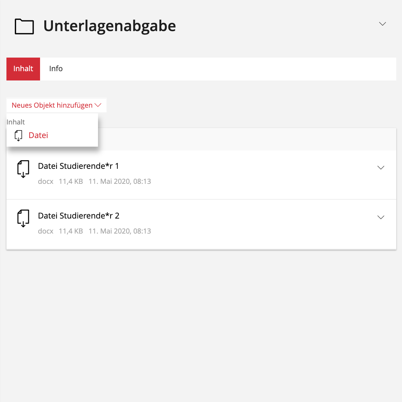Screen dimensions: 402x402
Task: Click the file icon of Datei Studierende*r 2
Action: (23, 219)
